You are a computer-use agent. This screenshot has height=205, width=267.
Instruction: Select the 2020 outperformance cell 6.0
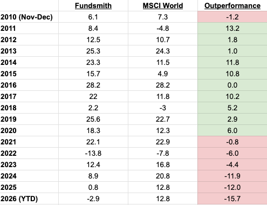pyautogui.click(x=232, y=130)
